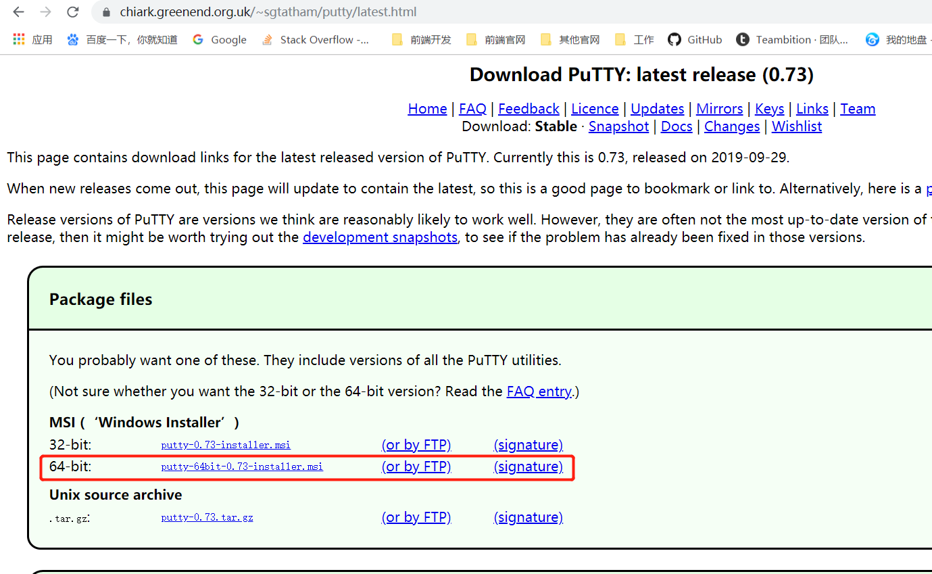Open the Mirrors link

[x=719, y=109]
